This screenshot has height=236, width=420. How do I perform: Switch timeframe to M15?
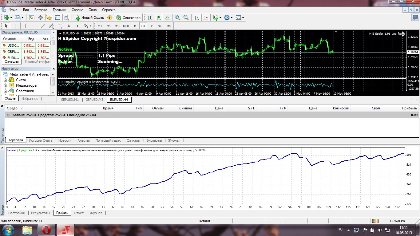pyautogui.click(x=117, y=26)
